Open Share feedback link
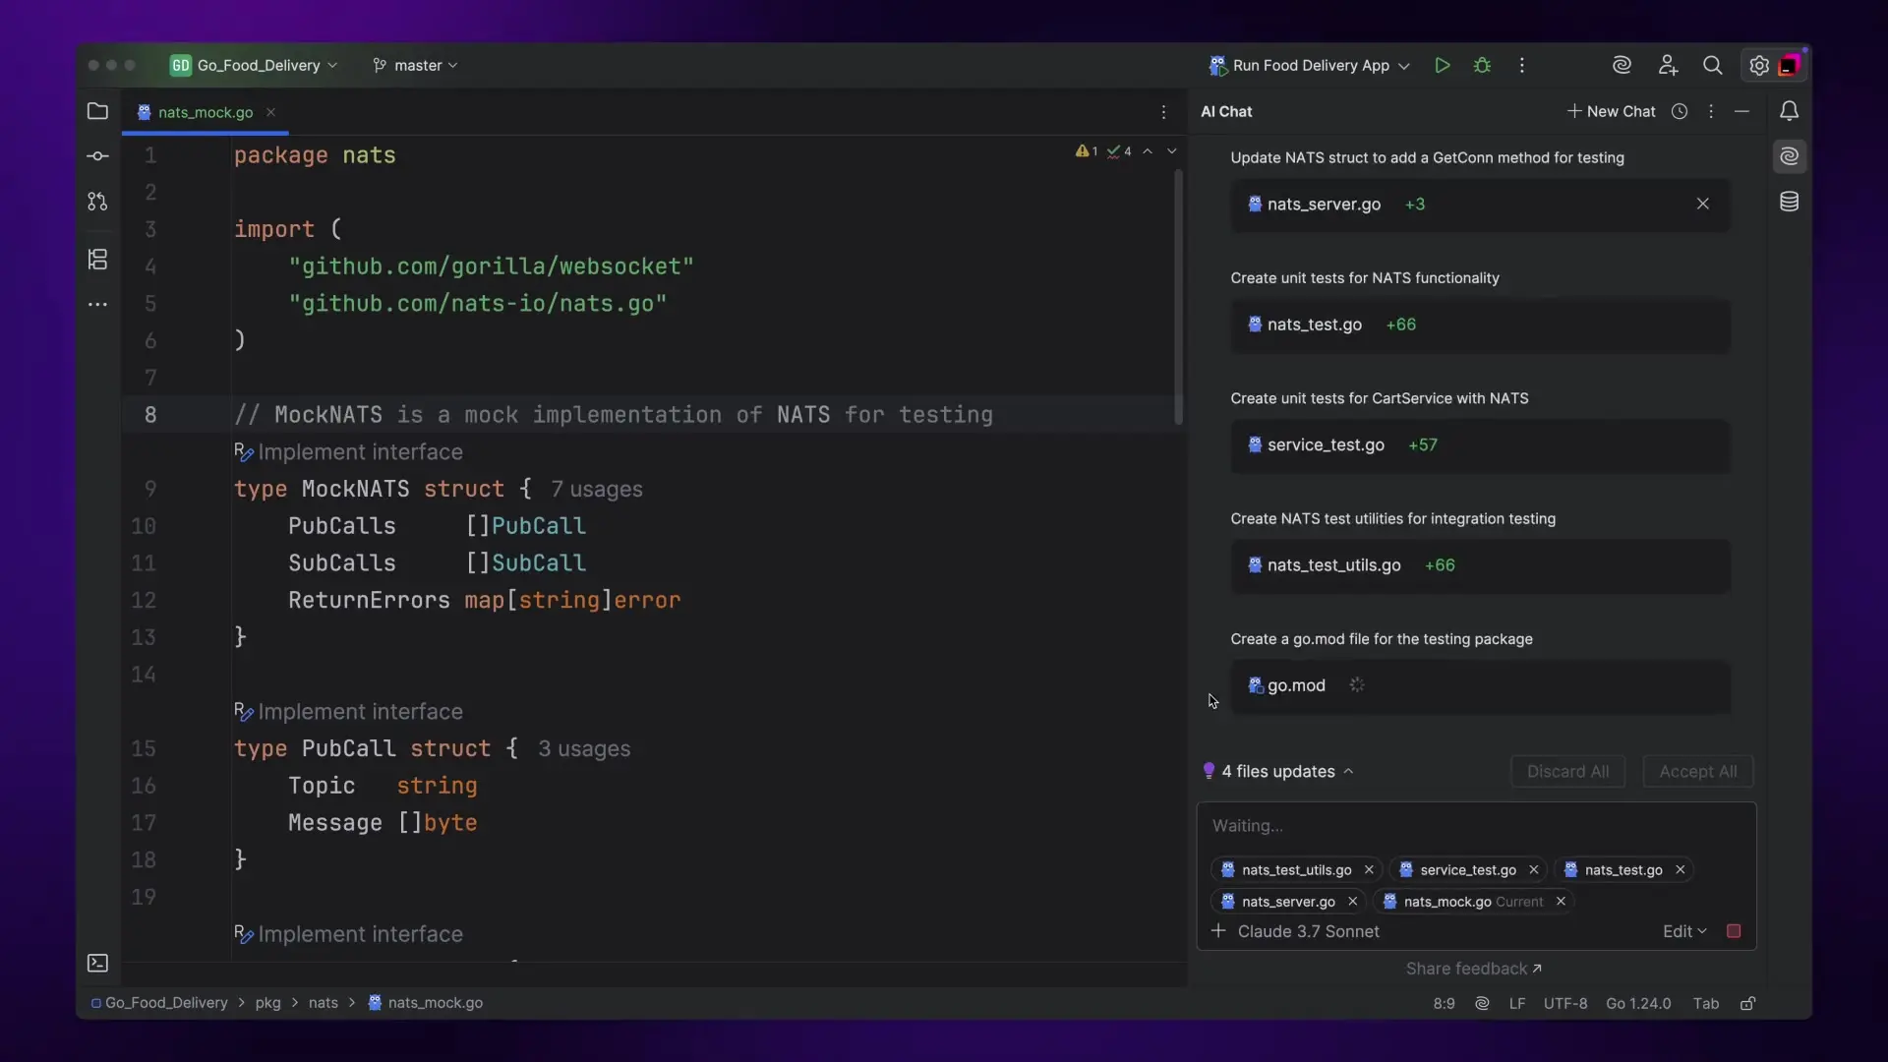The image size is (1888, 1062). 1473,969
